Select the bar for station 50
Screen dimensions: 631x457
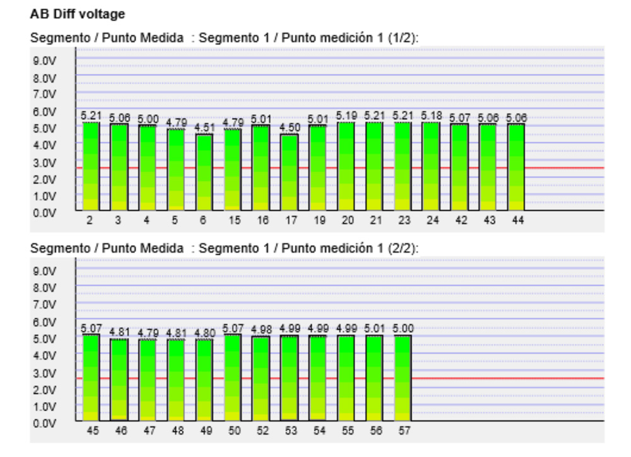[233, 378]
